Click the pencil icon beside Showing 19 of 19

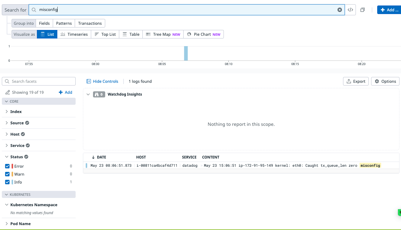[8, 92]
